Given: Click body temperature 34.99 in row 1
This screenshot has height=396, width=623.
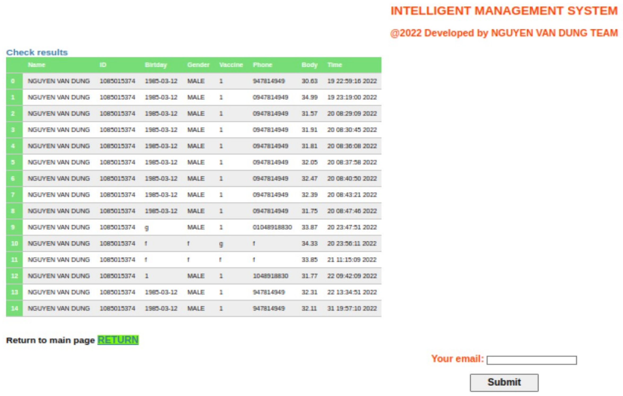Looking at the screenshot, I should pyautogui.click(x=309, y=97).
